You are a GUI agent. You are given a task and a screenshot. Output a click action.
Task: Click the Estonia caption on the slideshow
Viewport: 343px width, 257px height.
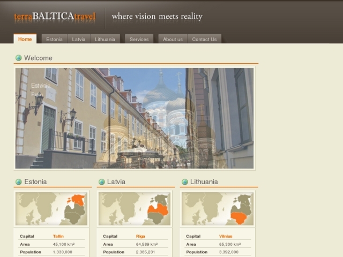41,86
